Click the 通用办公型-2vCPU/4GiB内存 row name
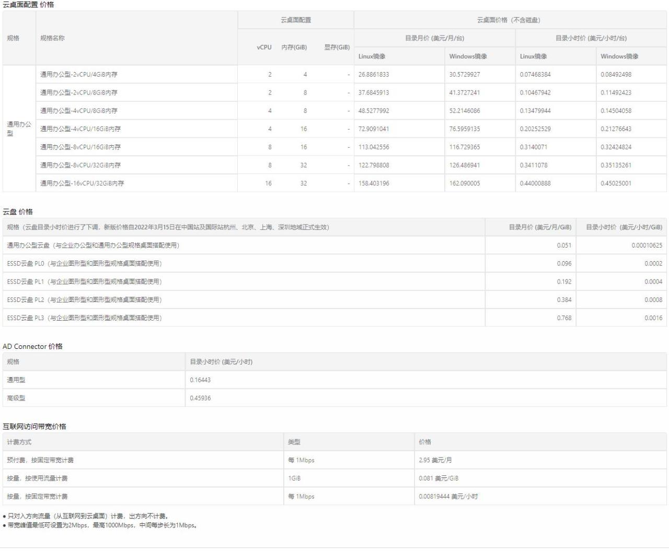Screen dimensions: 669x551 click(79, 75)
